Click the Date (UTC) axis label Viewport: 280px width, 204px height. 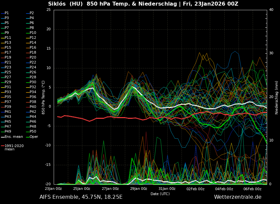(160, 194)
